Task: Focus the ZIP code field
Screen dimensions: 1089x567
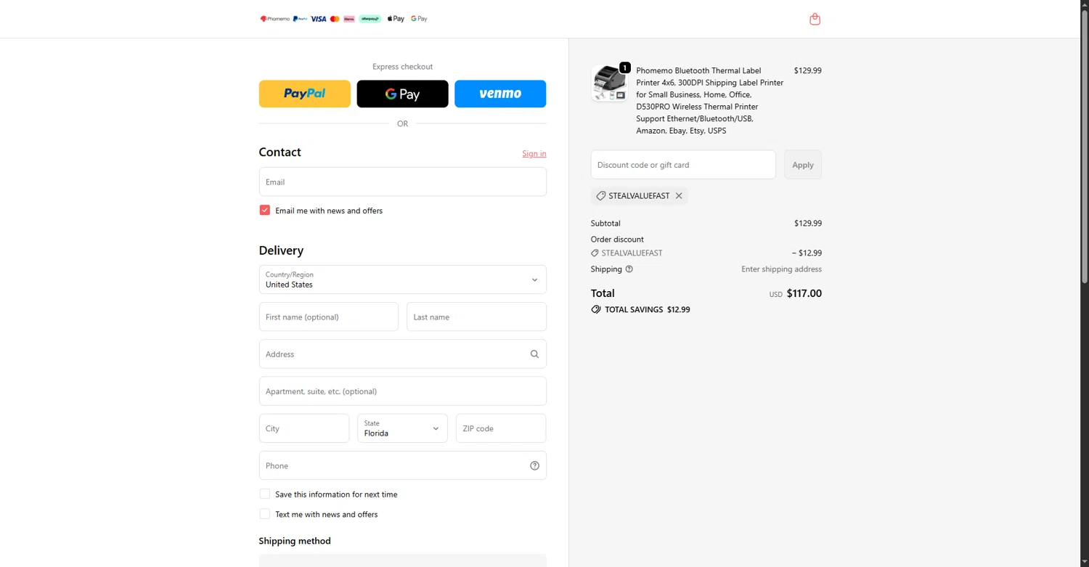Action: point(501,428)
